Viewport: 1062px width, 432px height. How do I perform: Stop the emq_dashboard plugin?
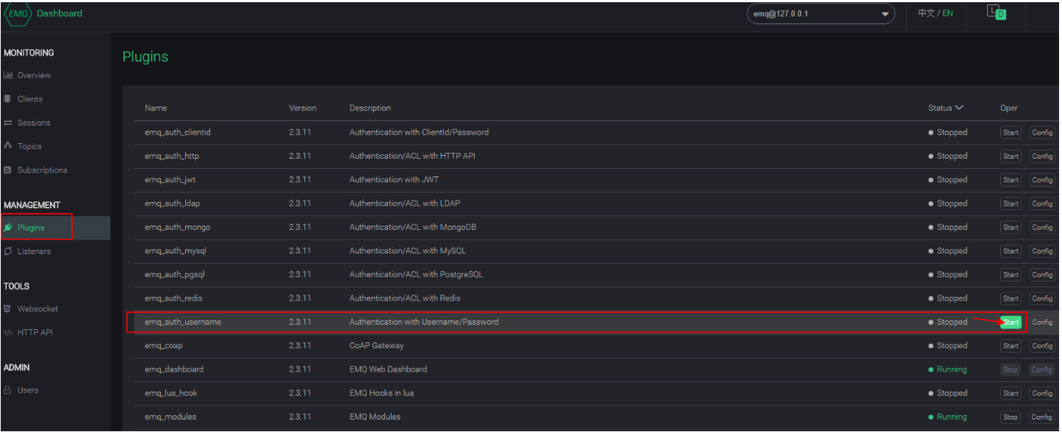tap(1011, 370)
